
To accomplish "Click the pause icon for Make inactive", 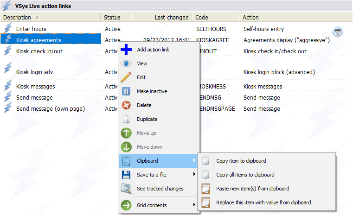I will click(x=126, y=91).
